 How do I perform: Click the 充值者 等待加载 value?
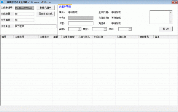tap(116, 23)
